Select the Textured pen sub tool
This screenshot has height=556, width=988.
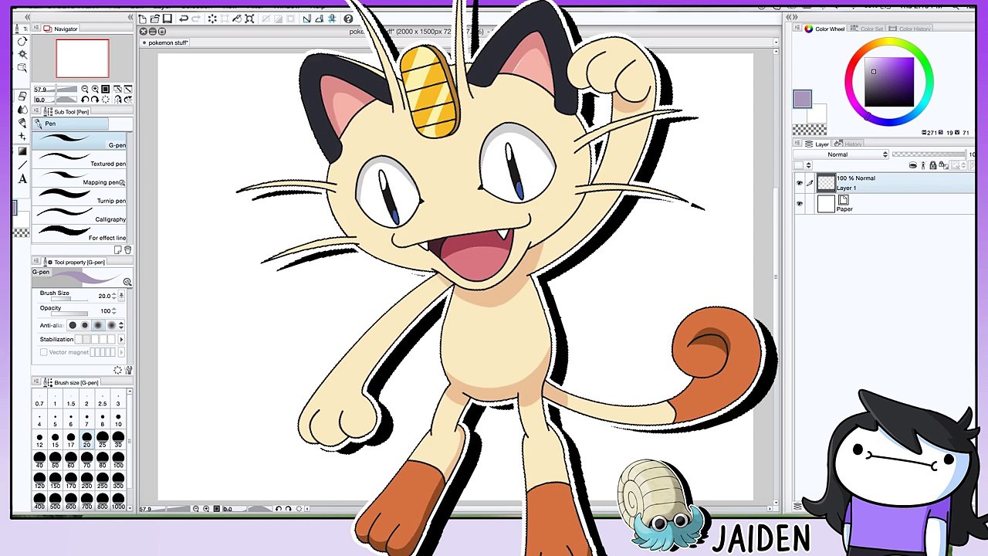(80, 159)
